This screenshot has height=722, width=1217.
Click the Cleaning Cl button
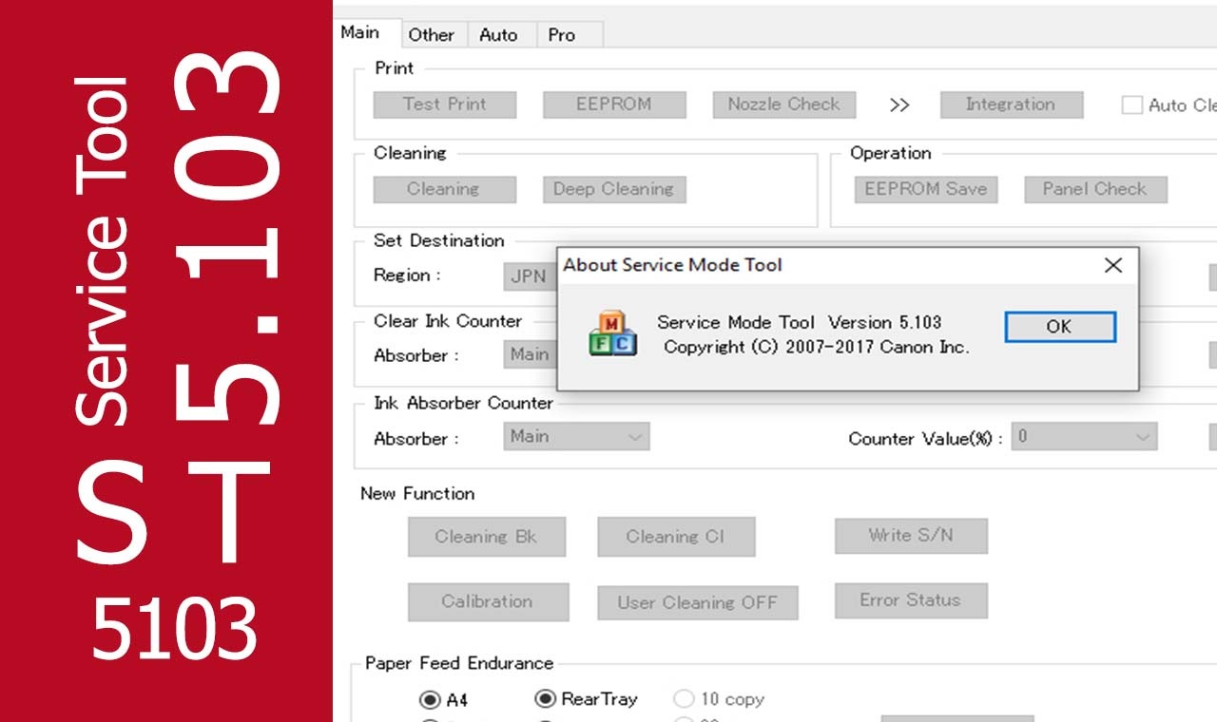(x=676, y=537)
